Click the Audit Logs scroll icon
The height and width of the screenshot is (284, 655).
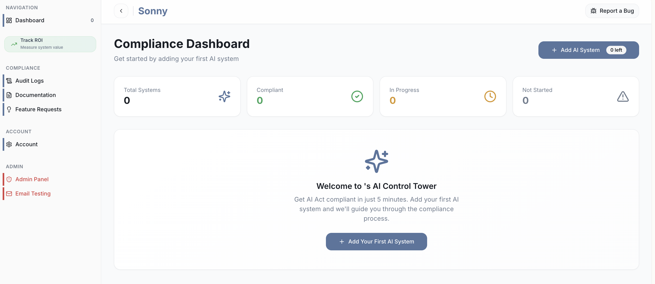[9, 81]
